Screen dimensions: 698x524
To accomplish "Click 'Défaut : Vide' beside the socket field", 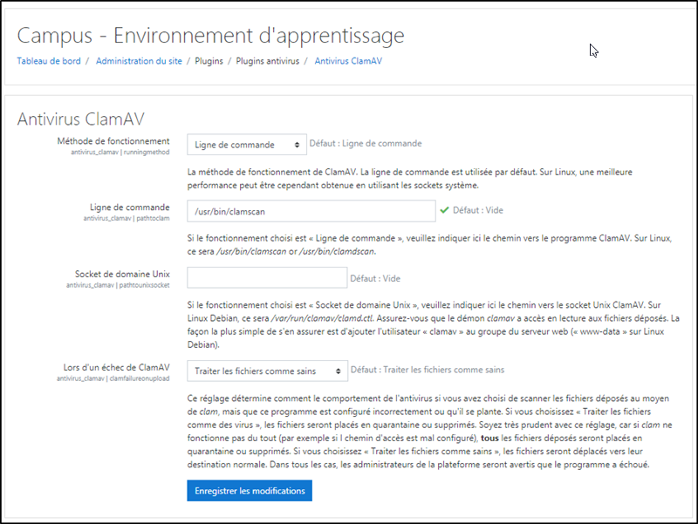I will click(x=374, y=279).
